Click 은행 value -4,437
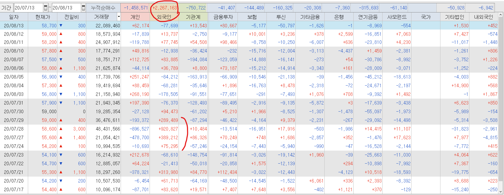504x195 pixels. tap(345, 51)
